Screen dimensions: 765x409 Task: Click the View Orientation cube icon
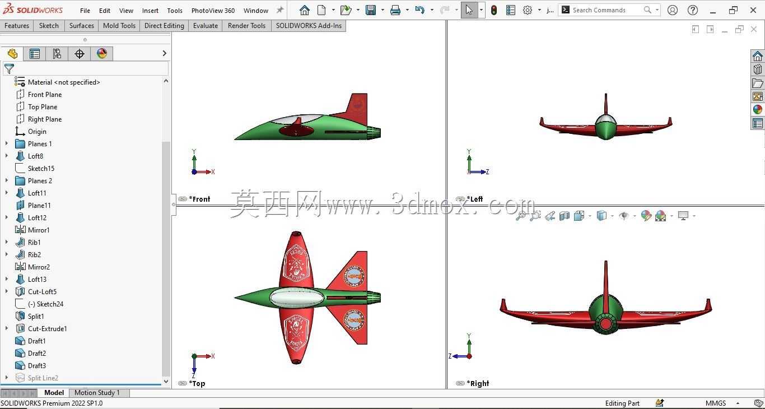(x=579, y=216)
